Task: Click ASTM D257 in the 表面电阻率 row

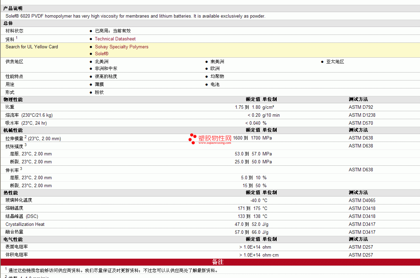Action: 361,247
